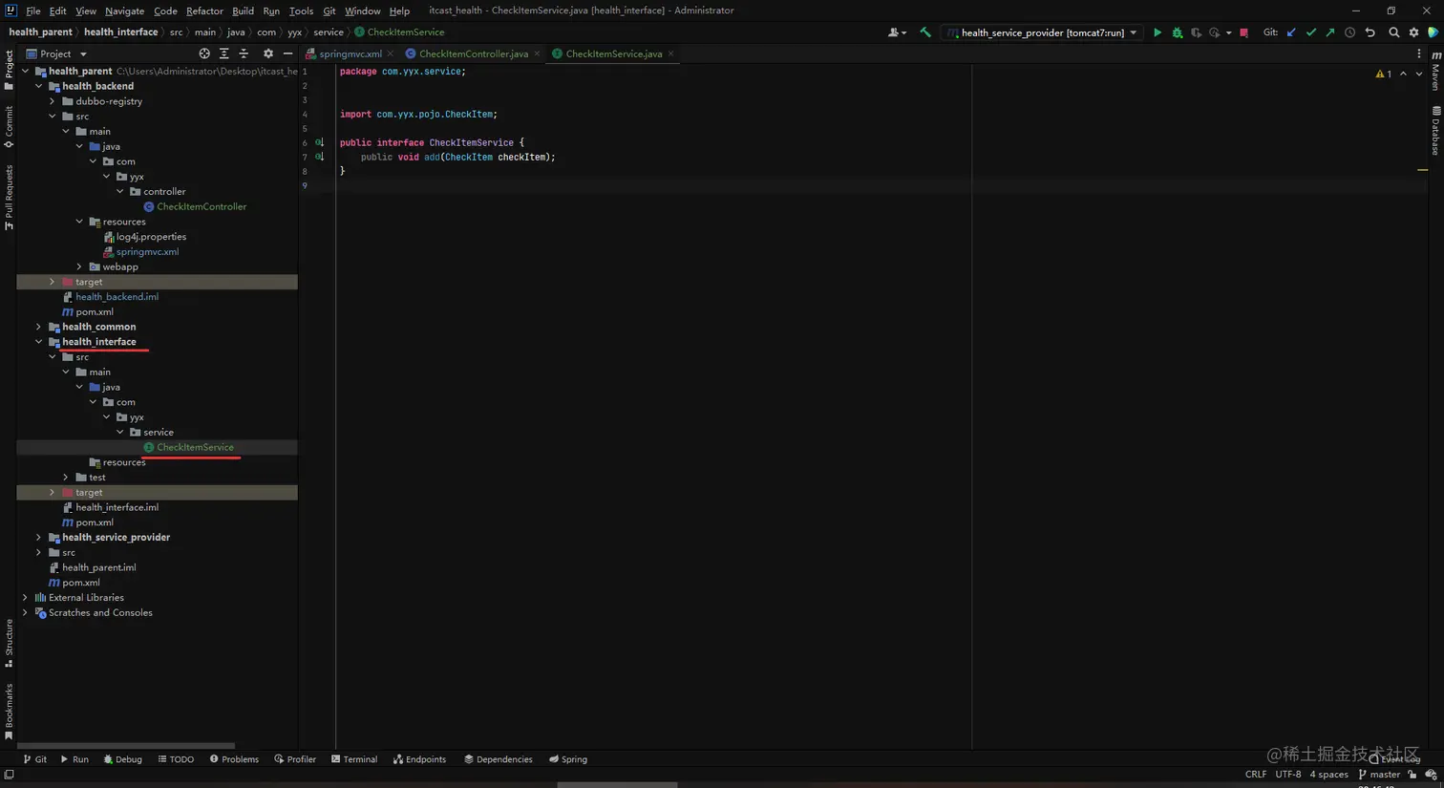The image size is (1444, 788).
Task: Toggle read-only lock in status bar
Action: (x=1412, y=775)
